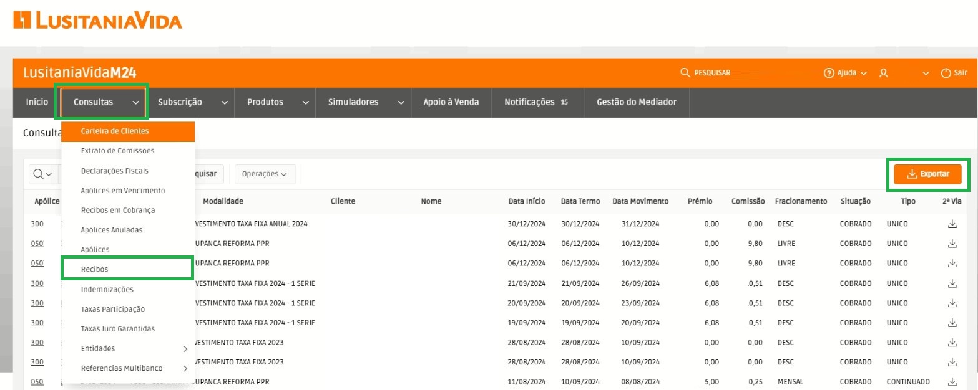Click the LusitaniaVida orange logo
Image resolution: width=978 pixels, height=390 pixels.
click(x=97, y=20)
